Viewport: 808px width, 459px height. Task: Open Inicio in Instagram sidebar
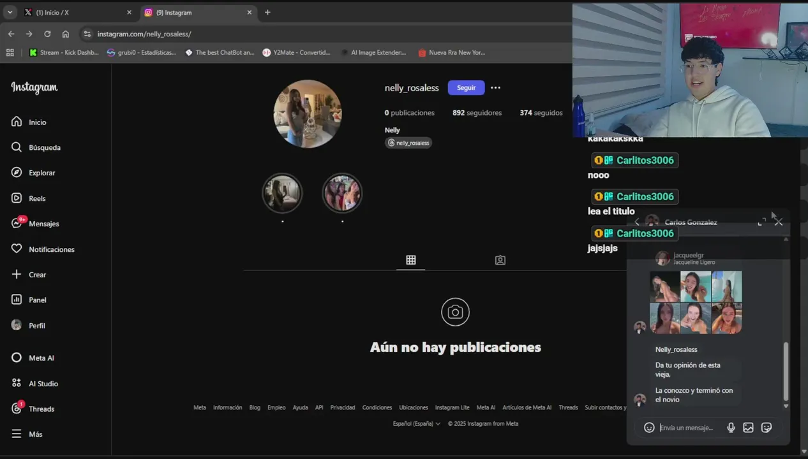(29, 122)
